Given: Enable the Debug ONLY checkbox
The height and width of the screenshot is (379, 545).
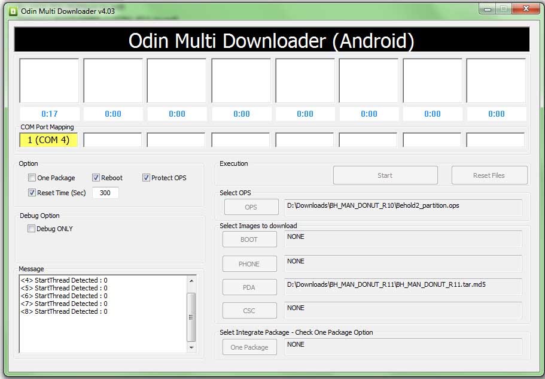Looking at the screenshot, I should click(x=32, y=229).
